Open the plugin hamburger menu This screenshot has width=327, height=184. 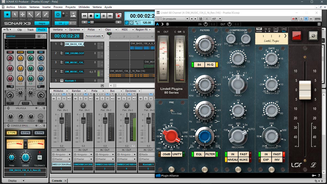click(x=319, y=24)
